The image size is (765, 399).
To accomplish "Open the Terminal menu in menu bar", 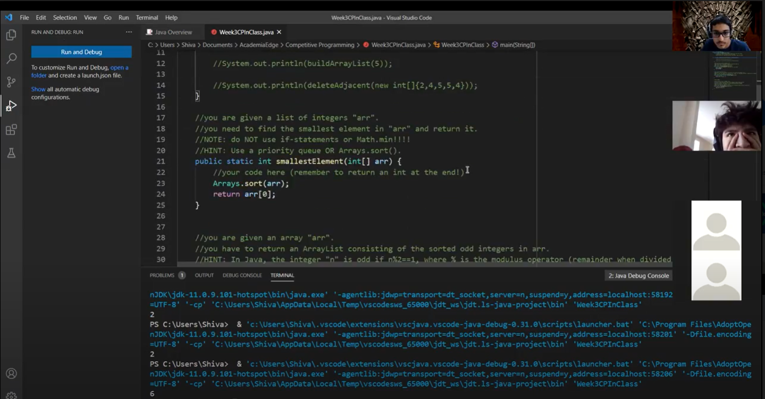I will [x=147, y=18].
